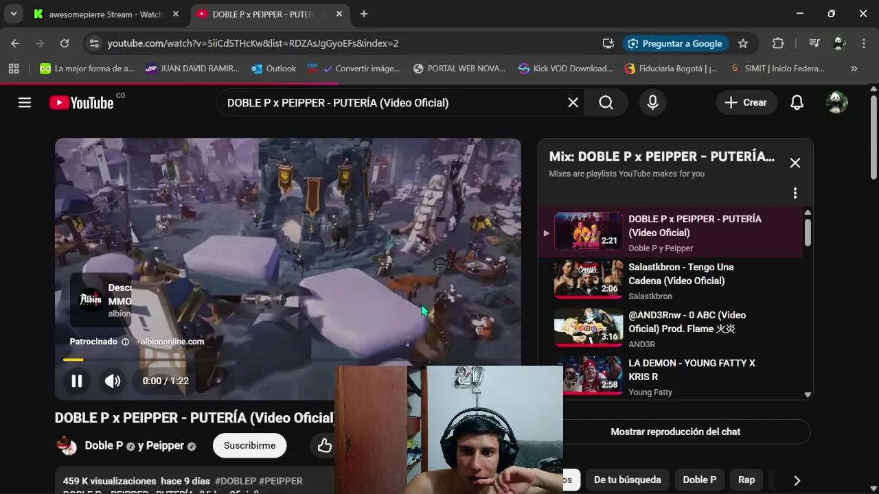
Task: Play @AND3Rnw - 0 ABC video
Action: pos(670,329)
